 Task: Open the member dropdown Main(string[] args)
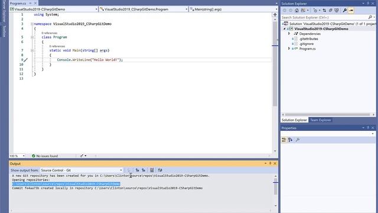276,9
